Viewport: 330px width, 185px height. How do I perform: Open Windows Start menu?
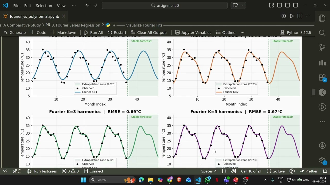(x=83, y=180)
